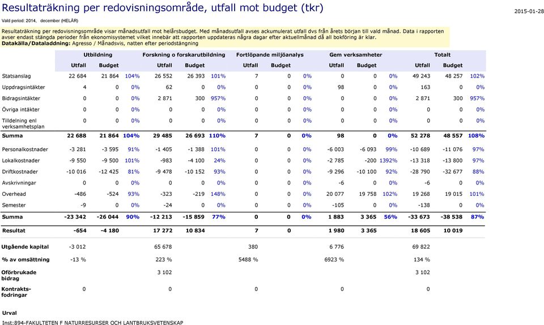Click the Utgående kapital total 69 822
The height and width of the screenshot is (325, 544).
(x=421, y=247)
